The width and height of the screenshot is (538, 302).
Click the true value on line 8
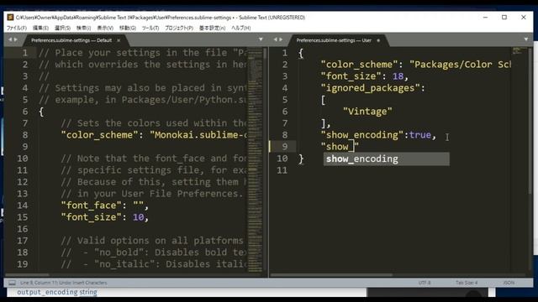[420, 135]
